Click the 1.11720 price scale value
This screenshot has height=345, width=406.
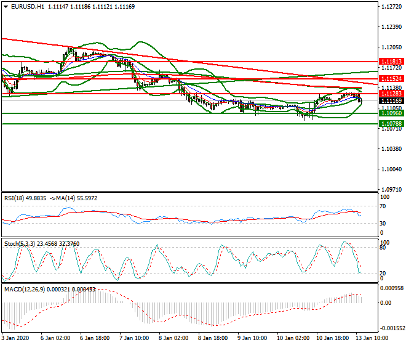point(392,68)
